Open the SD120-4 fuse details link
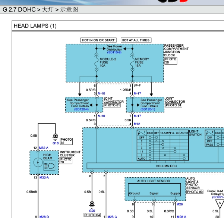 coord(81,109)
